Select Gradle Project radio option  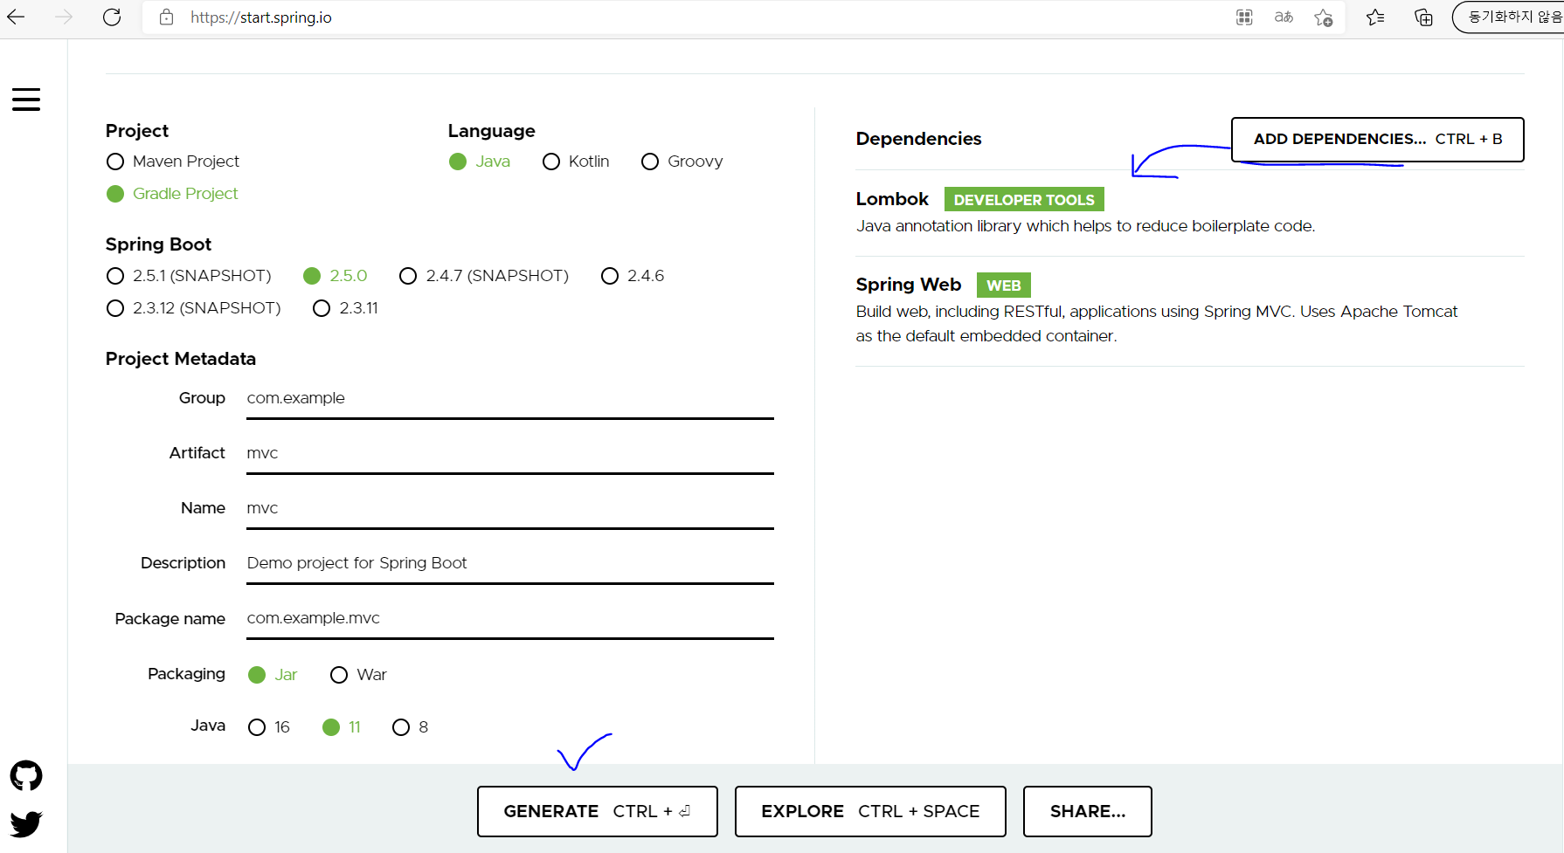pyautogui.click(x=172, y=194)
